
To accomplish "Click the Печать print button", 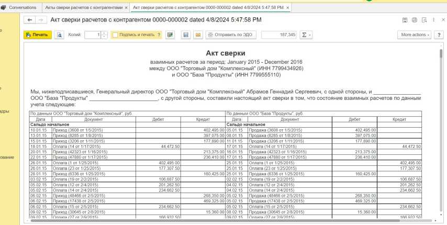I will (x=38, y=35).
